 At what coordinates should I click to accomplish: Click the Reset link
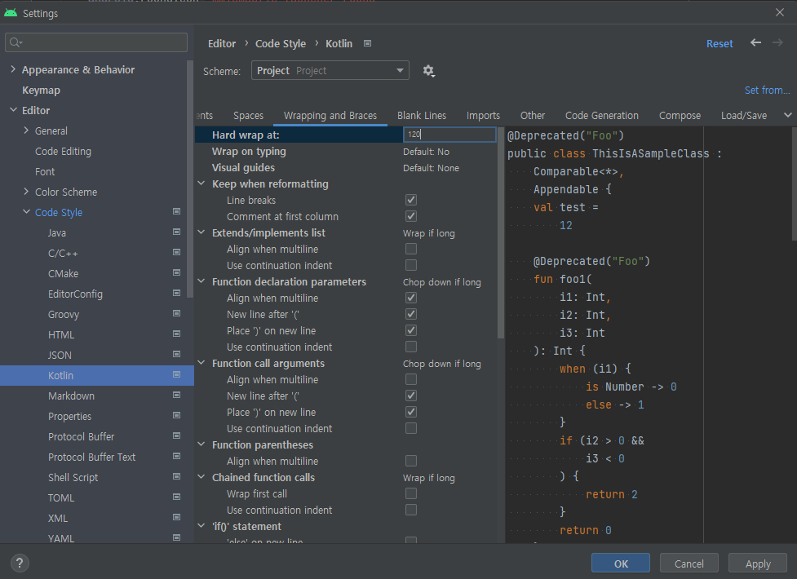pyautogui.click(x=720, y=44)
